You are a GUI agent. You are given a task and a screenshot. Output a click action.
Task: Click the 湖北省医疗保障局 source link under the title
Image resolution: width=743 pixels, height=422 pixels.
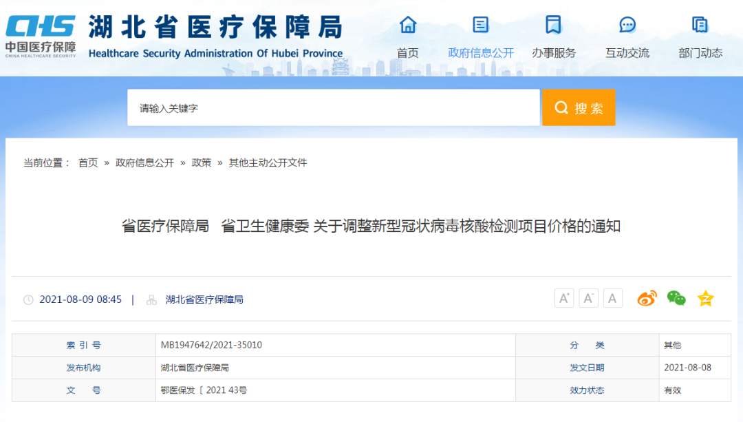point(204,299)
